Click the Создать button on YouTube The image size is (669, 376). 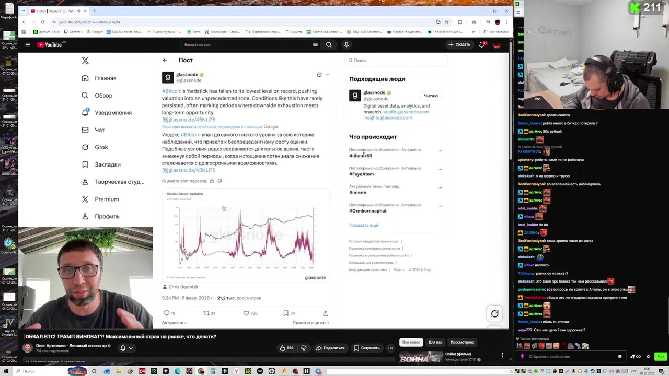[459, 45]
